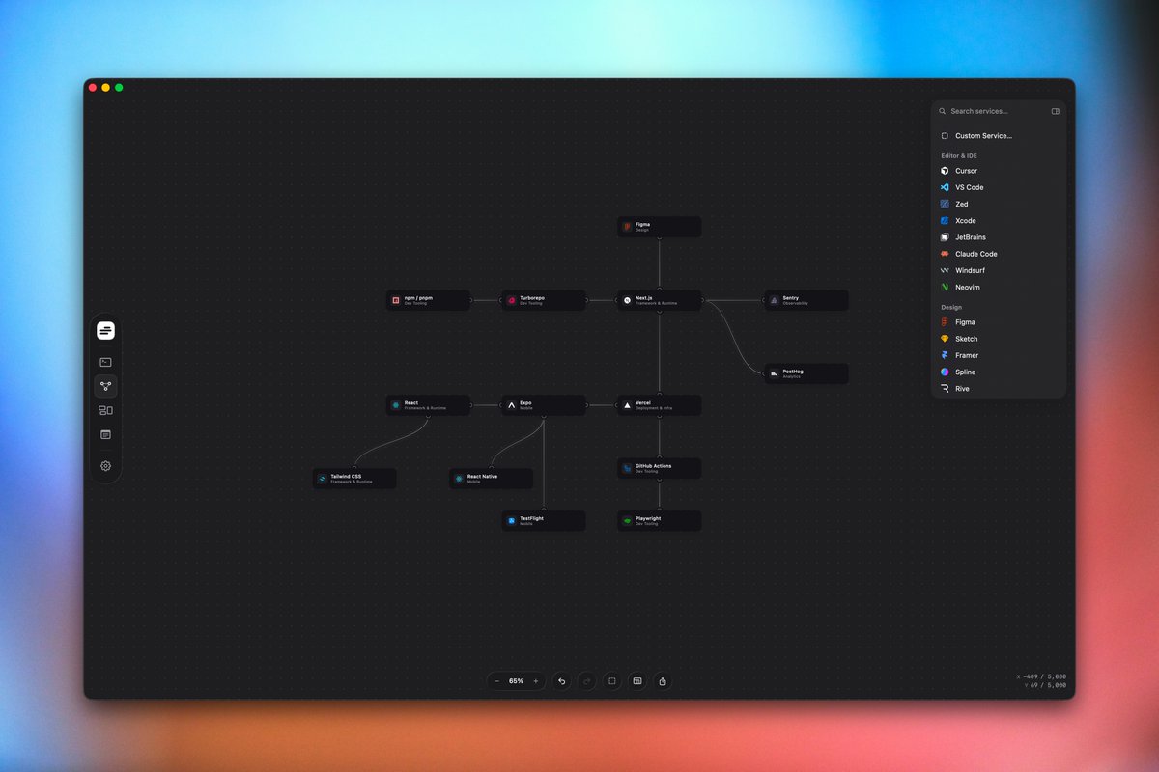Choose Xcode in the services list
This screenshot has height=772, width=1159.
pyautogui.click(x=999, y=221)
